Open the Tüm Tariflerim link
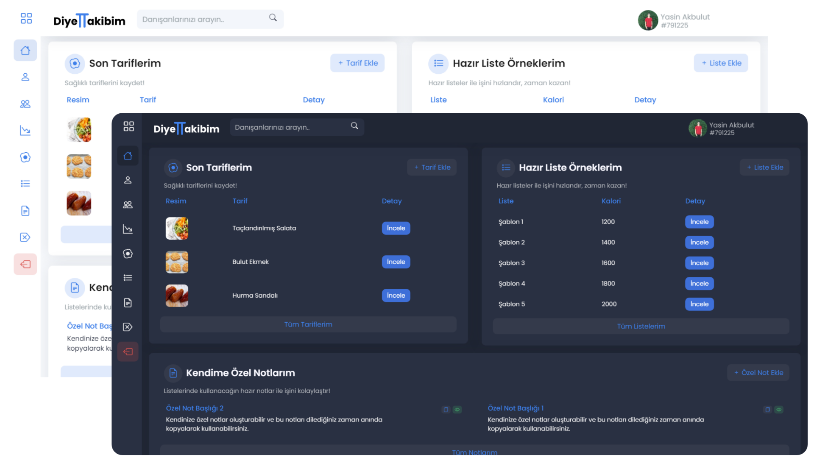The image size is (814, 458). pos(308,324)
